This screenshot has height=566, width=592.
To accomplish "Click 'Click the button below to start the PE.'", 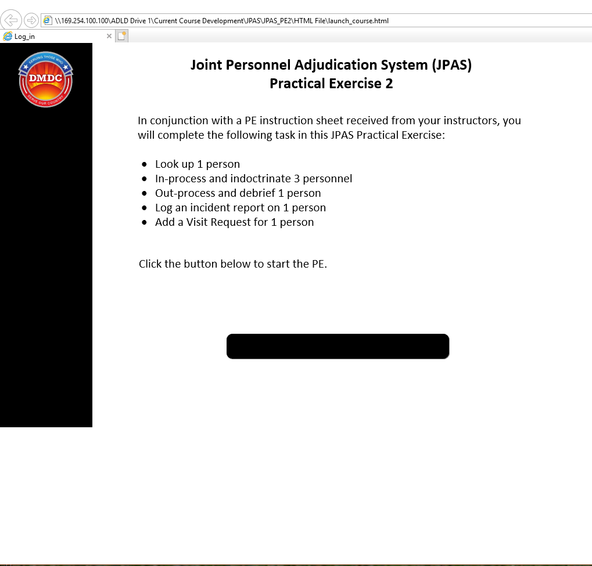I will [233, 264].
